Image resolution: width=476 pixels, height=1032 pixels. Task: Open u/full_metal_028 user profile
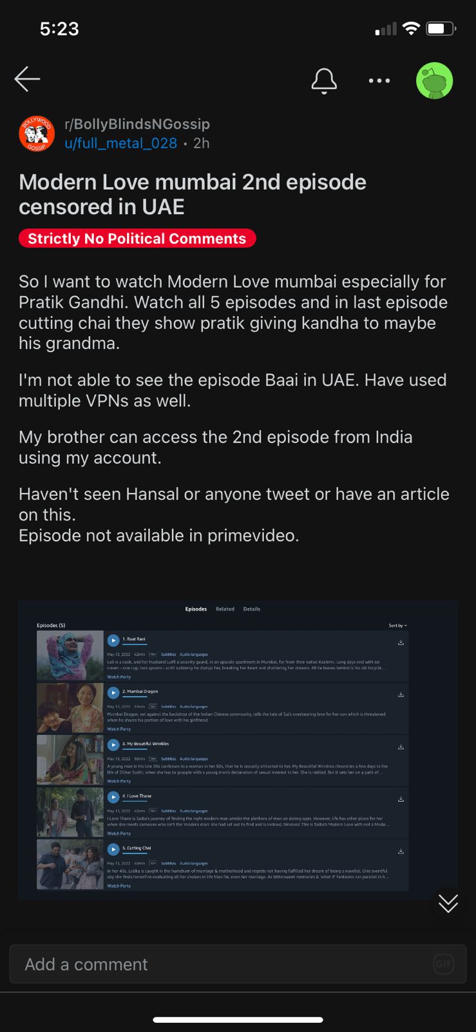pyautogui.click(x=120, y=143)
